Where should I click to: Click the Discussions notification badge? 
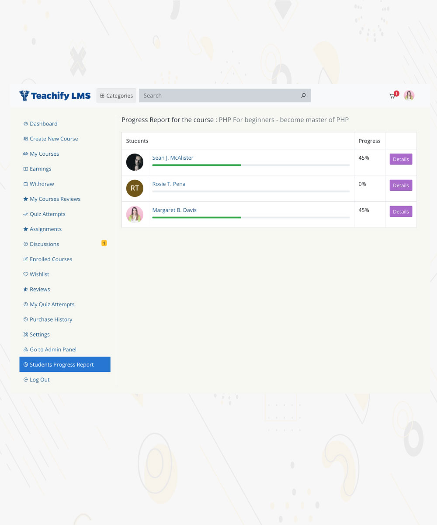pos(104,243)
